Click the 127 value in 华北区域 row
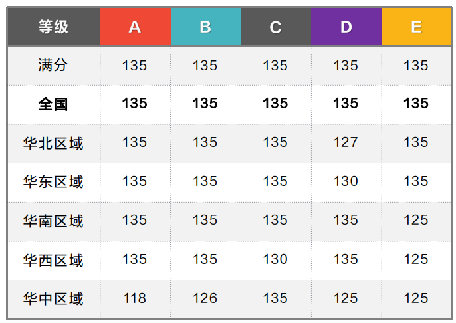Screen dimensions: 456x323 pyautogui.click(x=346, y=142)
